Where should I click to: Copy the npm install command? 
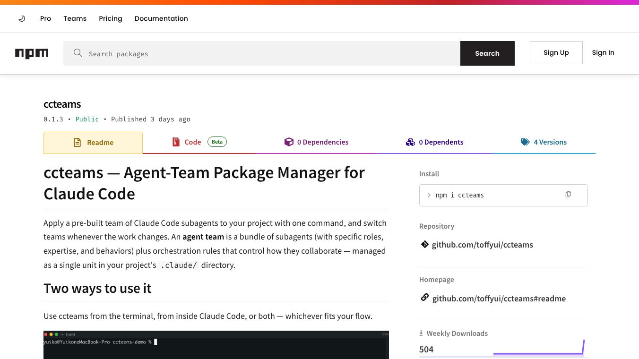coord(568,195)
